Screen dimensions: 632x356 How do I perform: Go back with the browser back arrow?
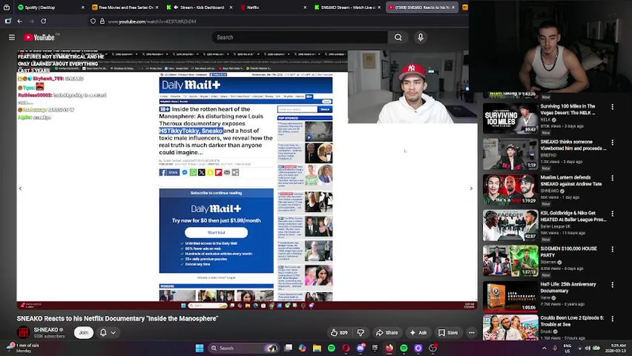coord(19,21)
